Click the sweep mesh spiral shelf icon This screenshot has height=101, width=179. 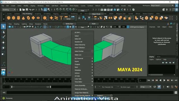click(x=56, y=18)
